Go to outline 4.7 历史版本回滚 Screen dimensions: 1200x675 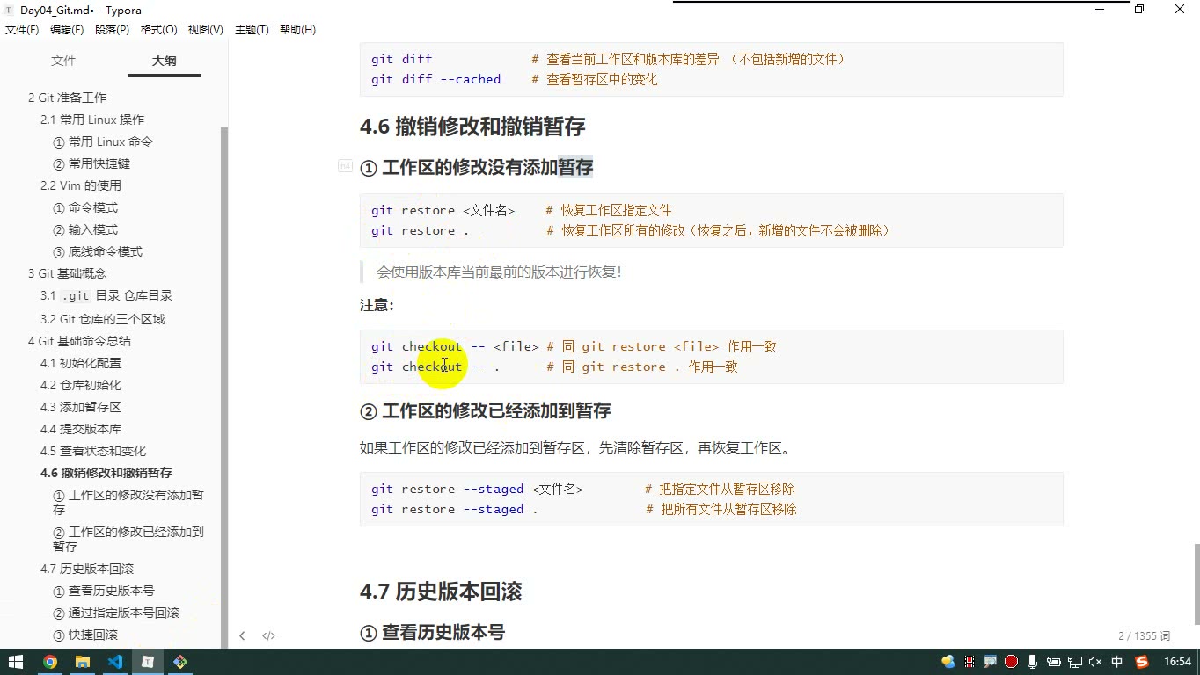pyautogui.click(x=87, y=569)
